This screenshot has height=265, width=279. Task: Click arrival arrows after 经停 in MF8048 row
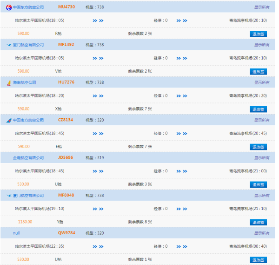(182, 209)
